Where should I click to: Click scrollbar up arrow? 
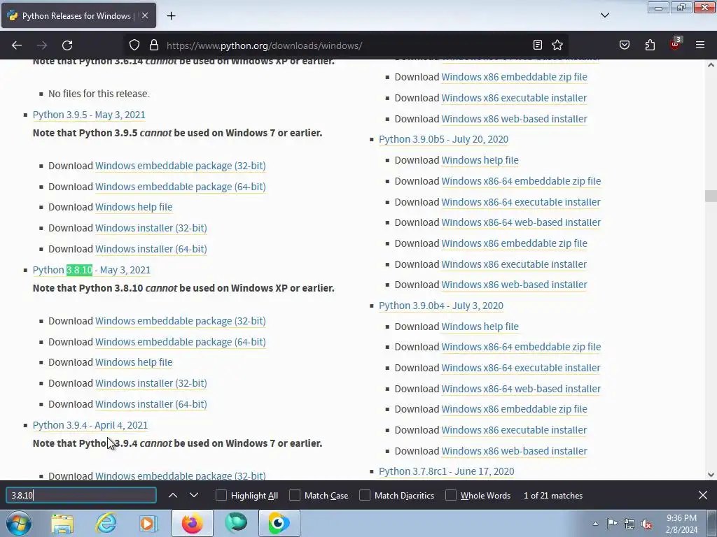pos(711,65)
